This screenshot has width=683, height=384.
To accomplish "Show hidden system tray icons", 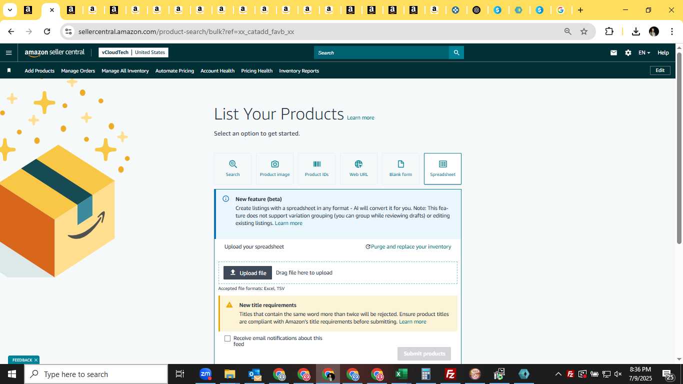I will 558,374.
